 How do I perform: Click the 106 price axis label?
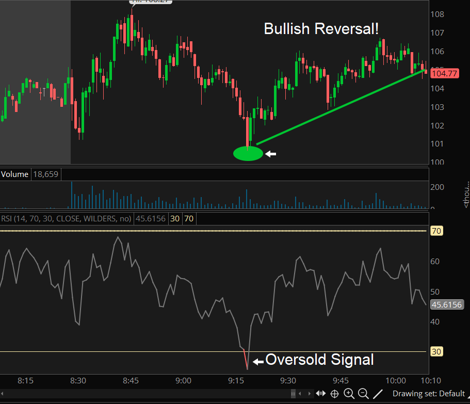pyautogui.click(x=437, y=51)
